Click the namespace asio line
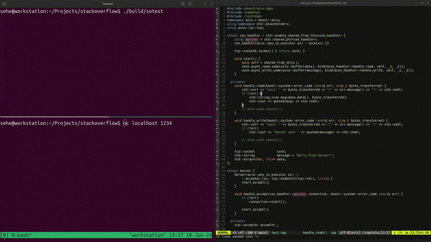The height and width of the screenshot is (242, 431). [254, 20]
